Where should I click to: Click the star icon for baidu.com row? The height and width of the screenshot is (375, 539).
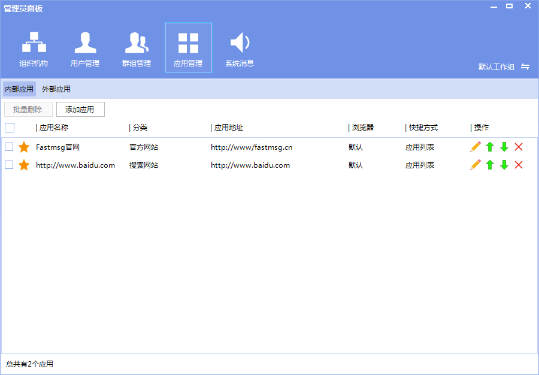24,165
